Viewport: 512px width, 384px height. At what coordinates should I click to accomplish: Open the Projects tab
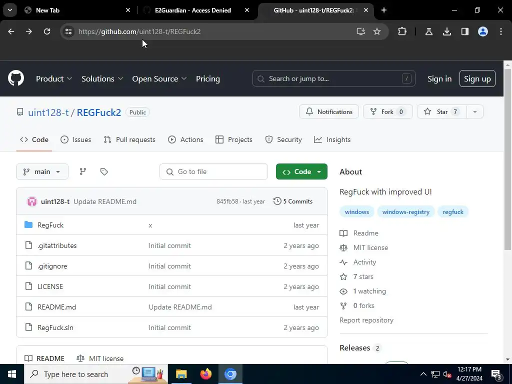point(234,140)
